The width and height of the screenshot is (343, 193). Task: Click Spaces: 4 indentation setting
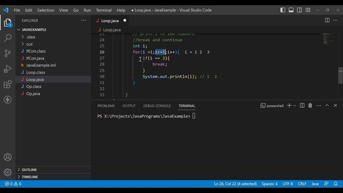click(270, 184)
